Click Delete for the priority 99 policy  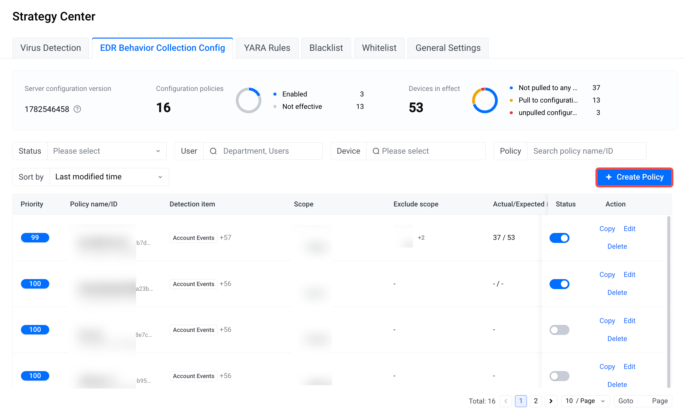(x=617, y=247)
